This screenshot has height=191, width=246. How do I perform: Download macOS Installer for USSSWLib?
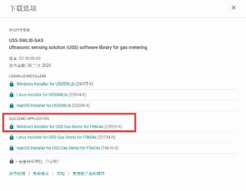point(44,106)
